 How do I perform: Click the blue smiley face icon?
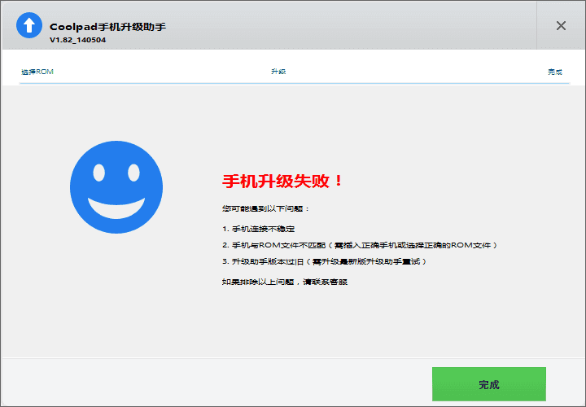[x=116, y=187]
